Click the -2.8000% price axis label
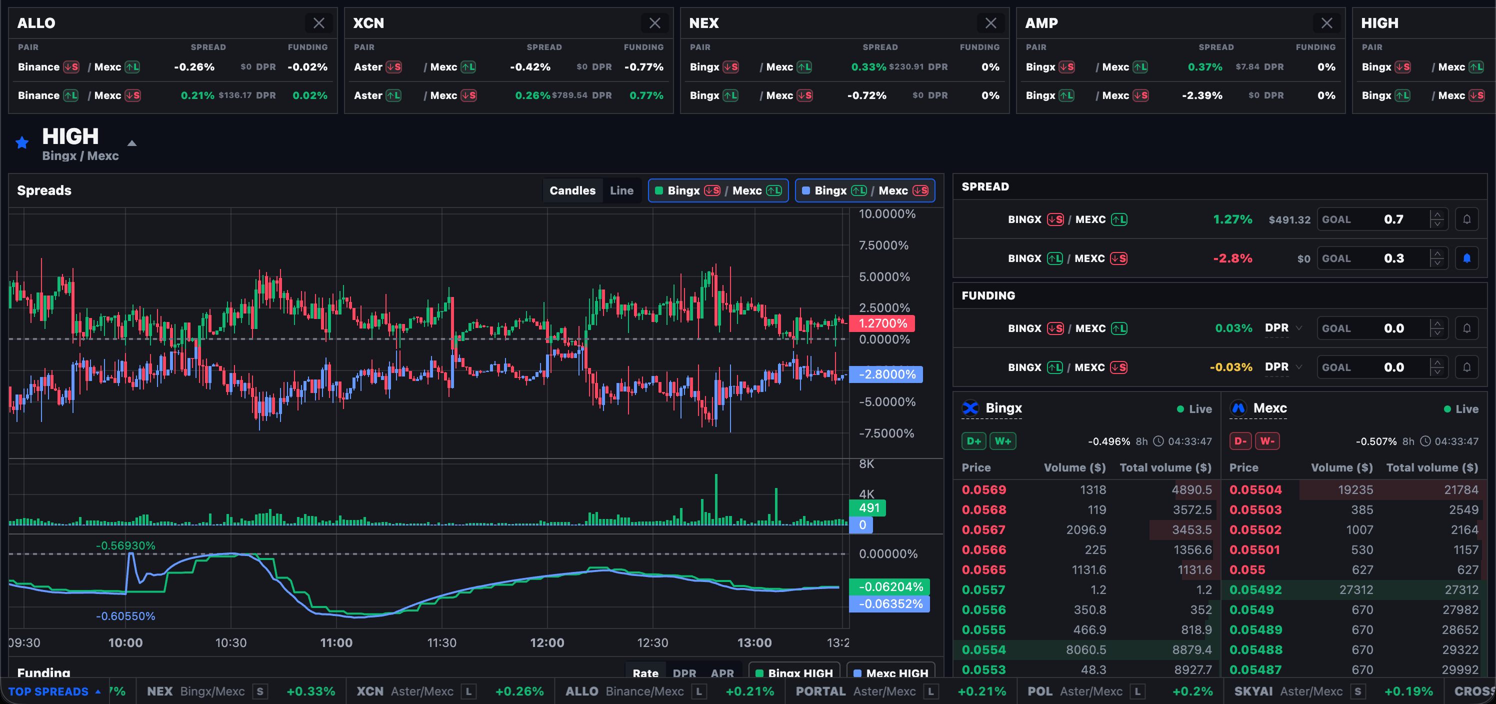 click(x=885, y=374)
